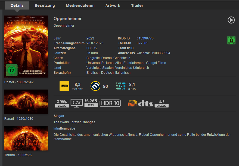Switch to the Details tab
Image resolution: width=239 pixels, height=166 pixels.
click(17, 5)
